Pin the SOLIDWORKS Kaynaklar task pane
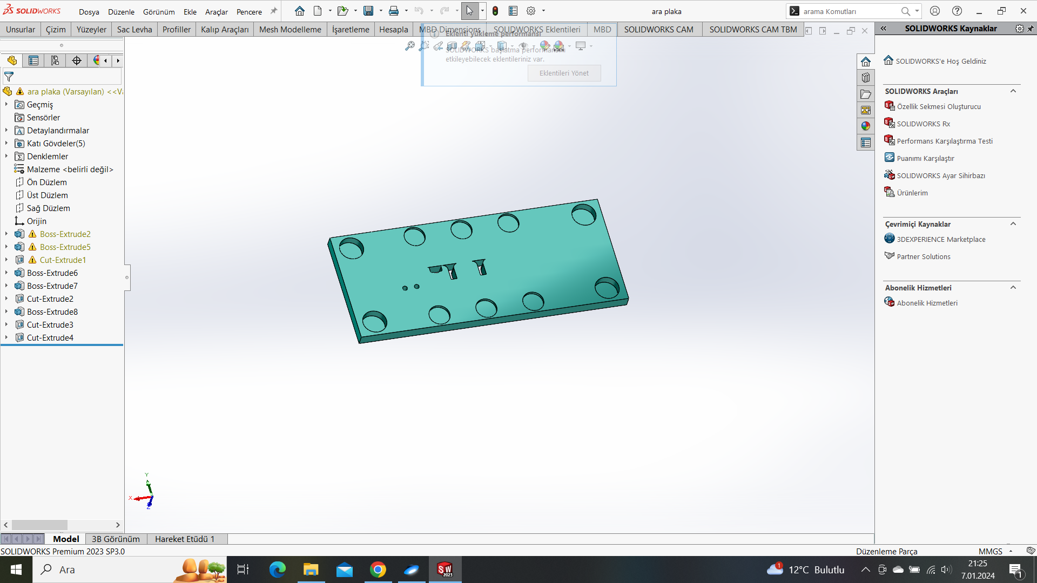This screenshot has width=1037, height=583. point(1031,29)
